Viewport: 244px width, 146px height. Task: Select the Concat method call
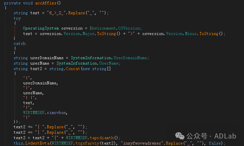(73, 69)
